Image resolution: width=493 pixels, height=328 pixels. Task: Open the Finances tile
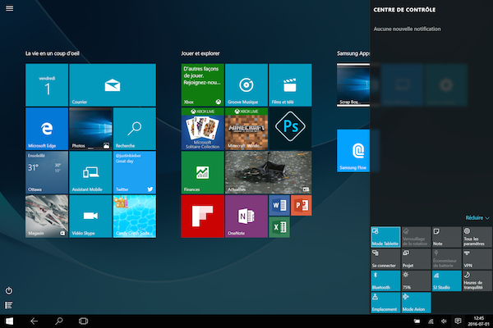[x=202, y=172]
